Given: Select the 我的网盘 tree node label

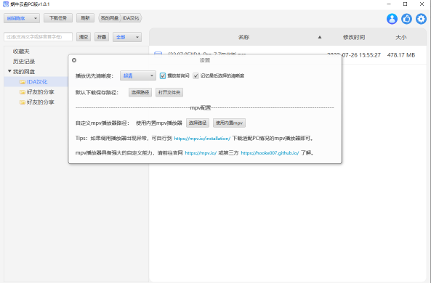Looking at the screenshot, I should 24,71.
